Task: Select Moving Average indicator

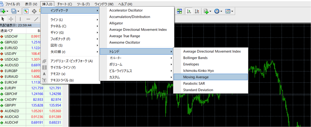Action: [211, 77]
